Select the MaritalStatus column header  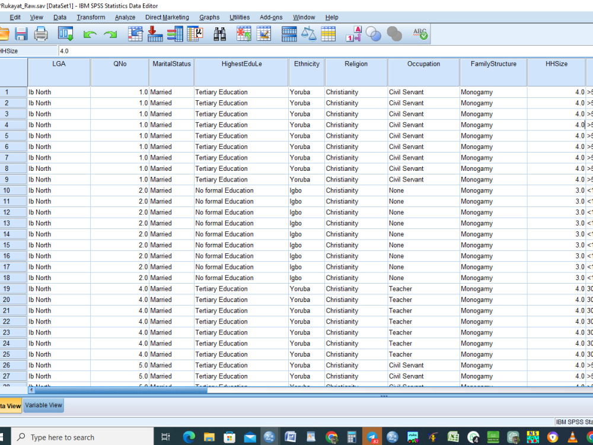pyautogui.click(x=172, y=72)
